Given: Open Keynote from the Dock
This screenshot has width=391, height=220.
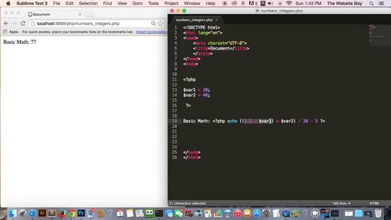Looking at the screenshot, I should pos(227,213).
